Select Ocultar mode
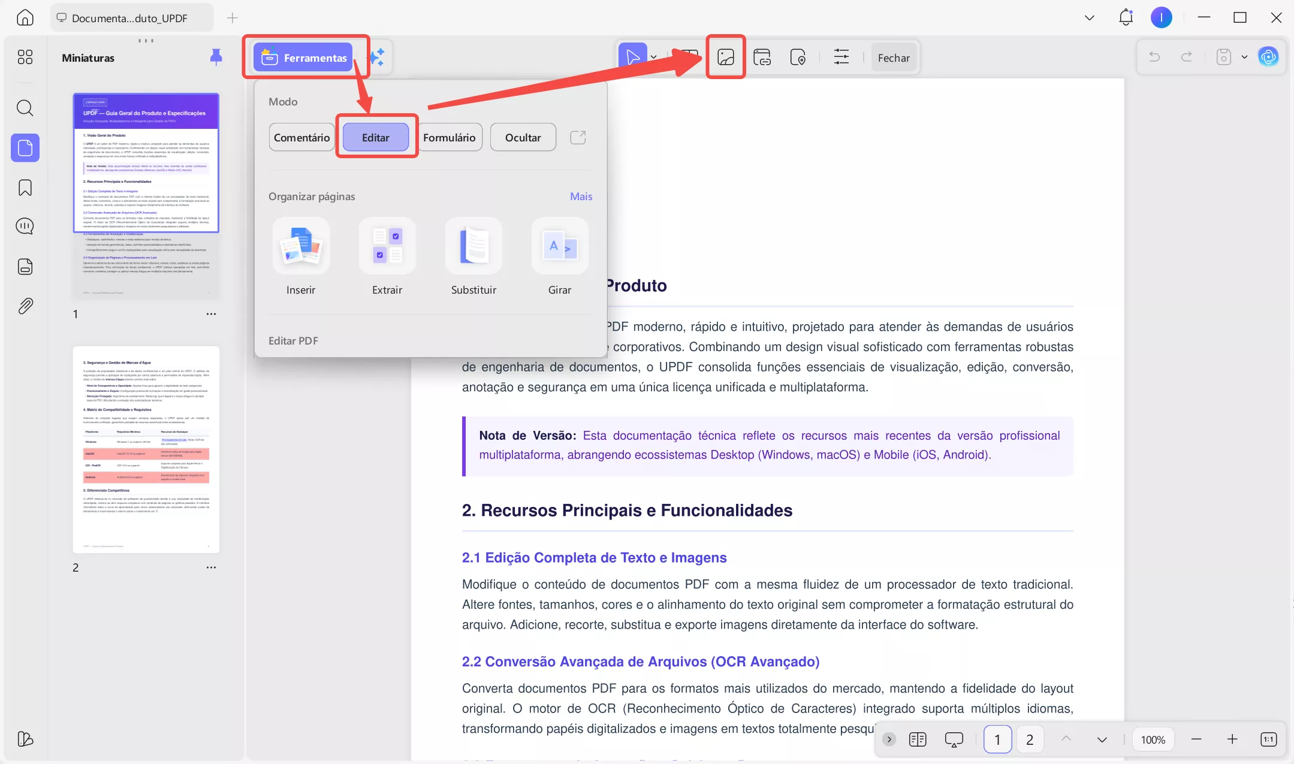 (523, 137)
